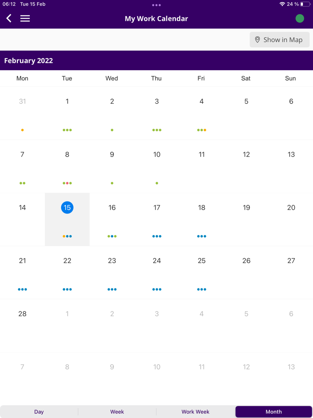
Task: Tap Sunday February 20 cell
Action: 291,219
